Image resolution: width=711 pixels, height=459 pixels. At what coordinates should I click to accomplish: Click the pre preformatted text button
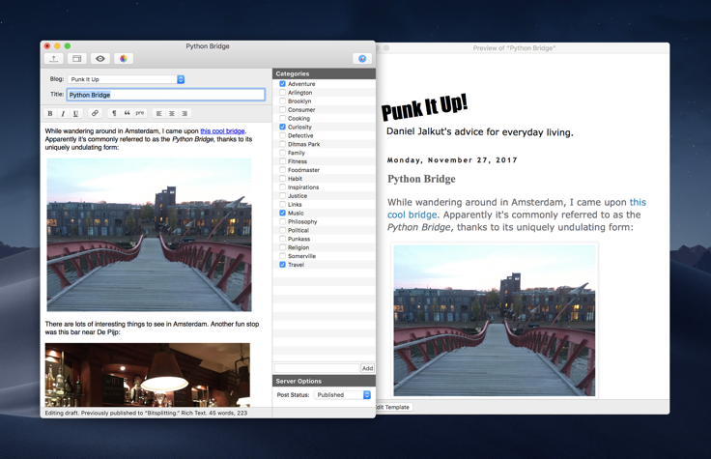(140, 113)
